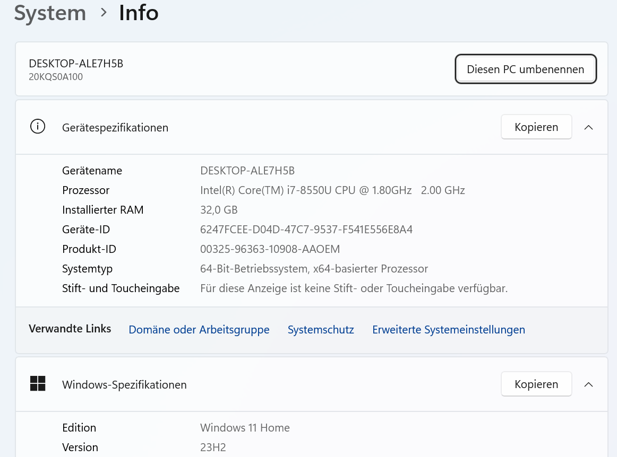
Task: Select the Windows-Spezifikationen header text
Action: coord(124,384)
